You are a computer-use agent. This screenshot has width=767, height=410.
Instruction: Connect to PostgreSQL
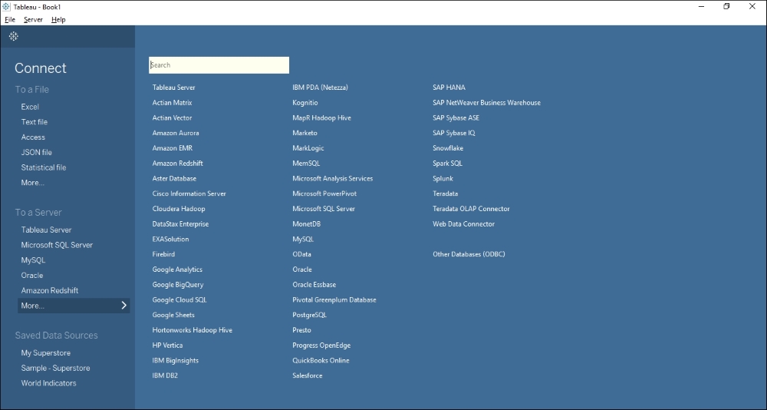point(310,315)
